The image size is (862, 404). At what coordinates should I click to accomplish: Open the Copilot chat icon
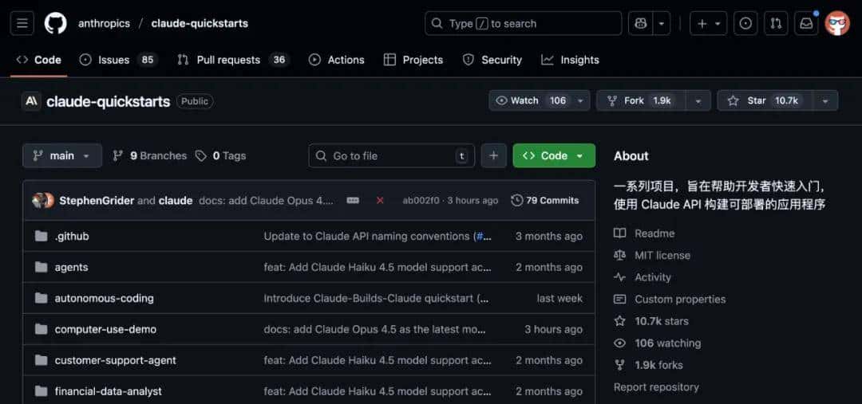point(640,24)
